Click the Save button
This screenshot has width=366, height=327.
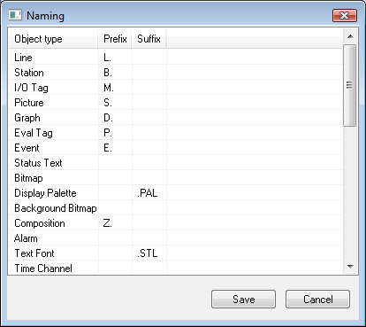pyautogui.click(x=243, y=299)
